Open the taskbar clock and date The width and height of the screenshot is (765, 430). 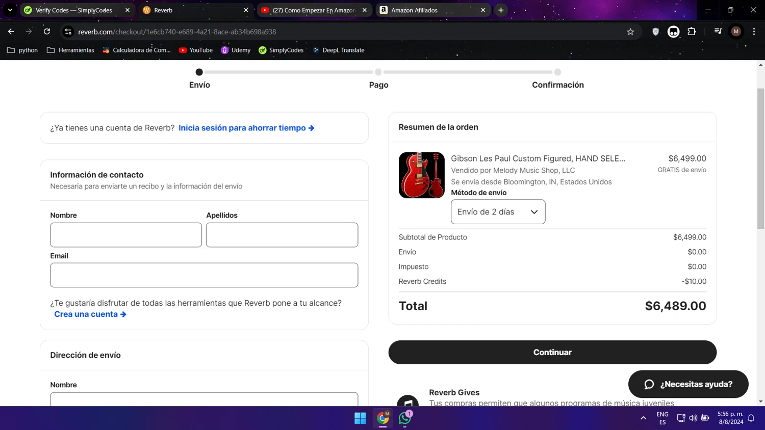[x=730, y=418]
